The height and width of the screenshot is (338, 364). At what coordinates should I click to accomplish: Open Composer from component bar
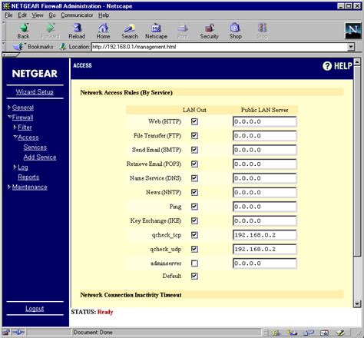(x=340, y=333)
